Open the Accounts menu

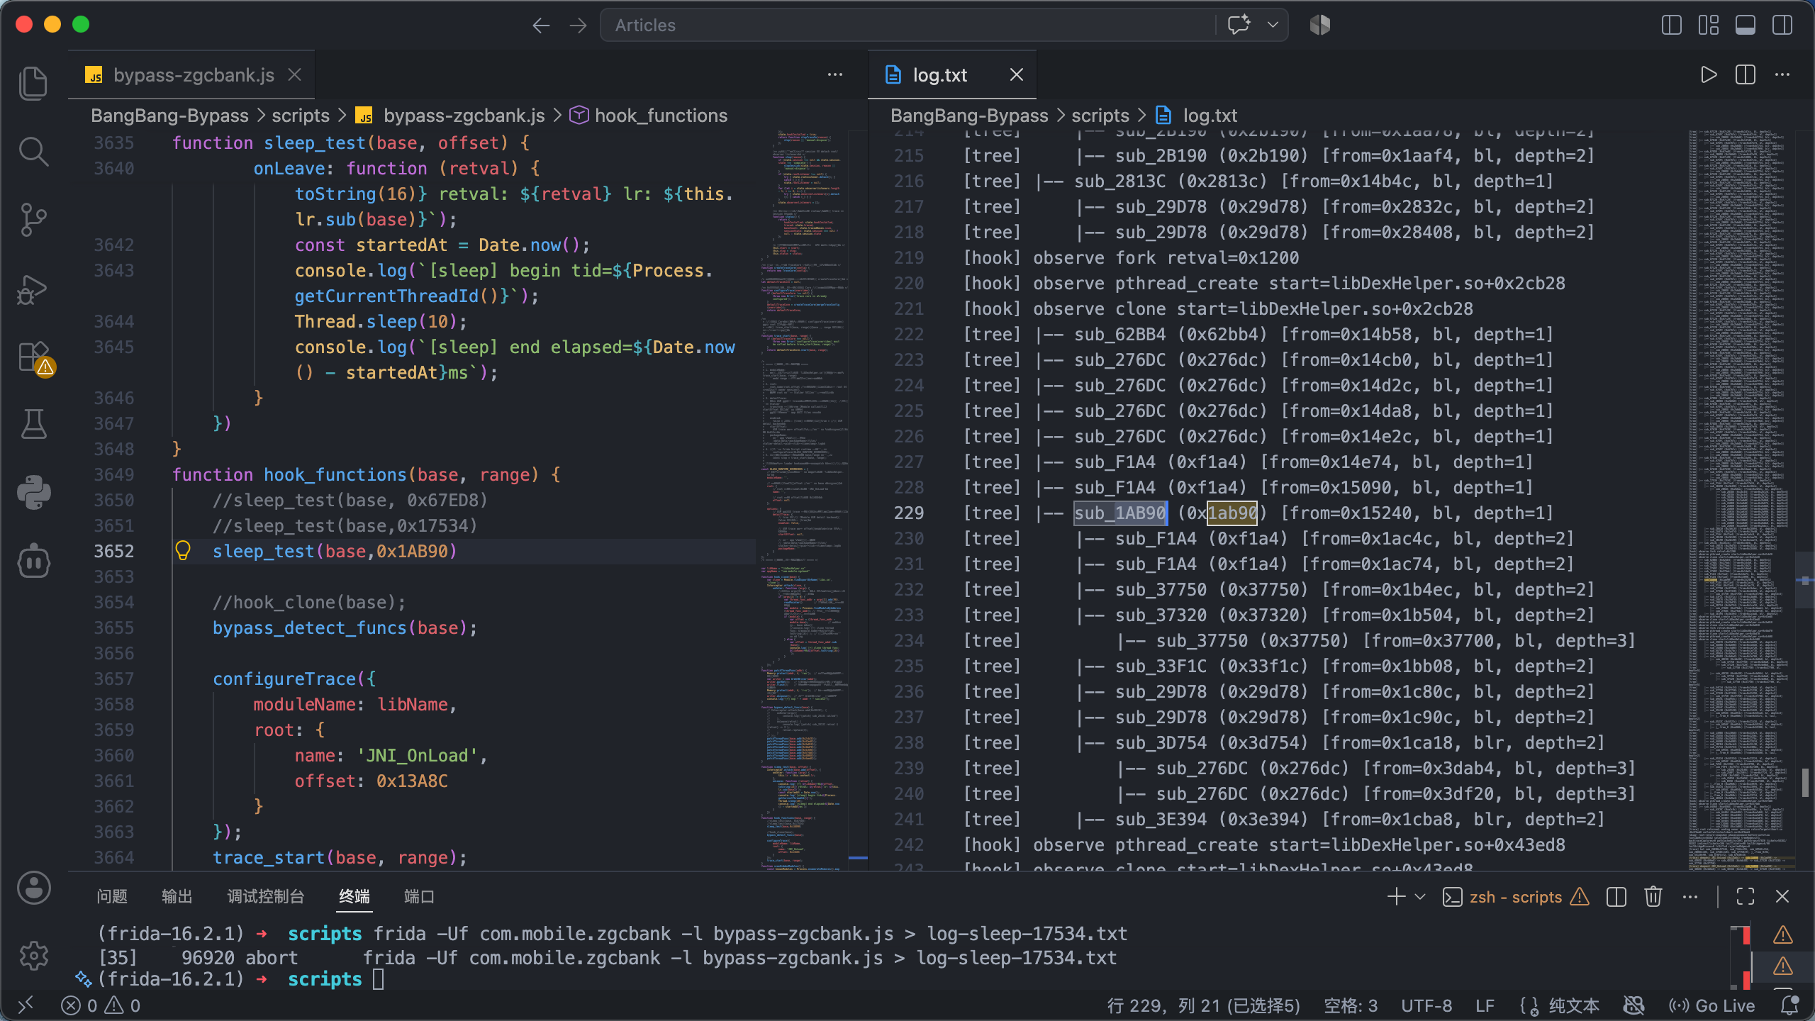click(x=33, y=888)
